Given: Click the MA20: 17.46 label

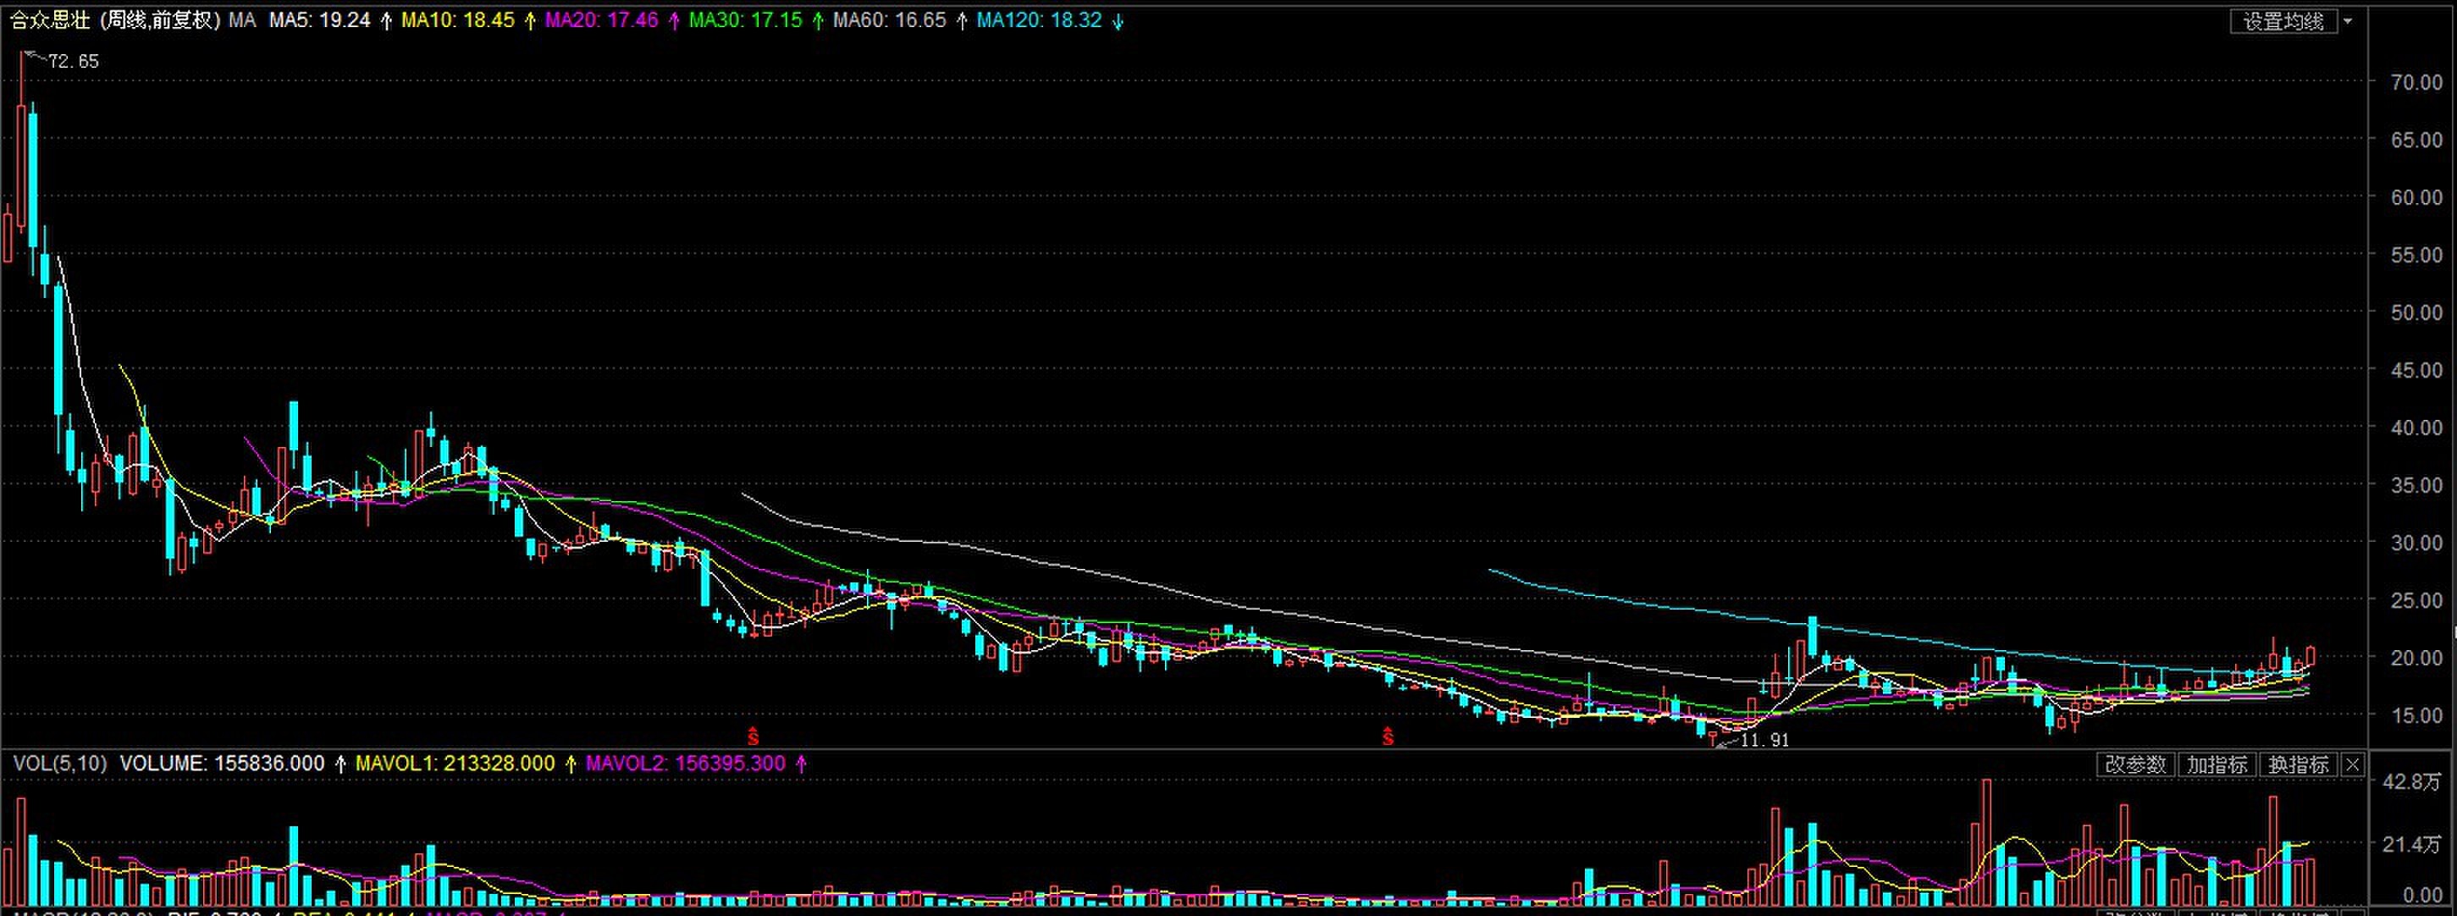Looking at the screenshot, I should click(x=602, y=20).
